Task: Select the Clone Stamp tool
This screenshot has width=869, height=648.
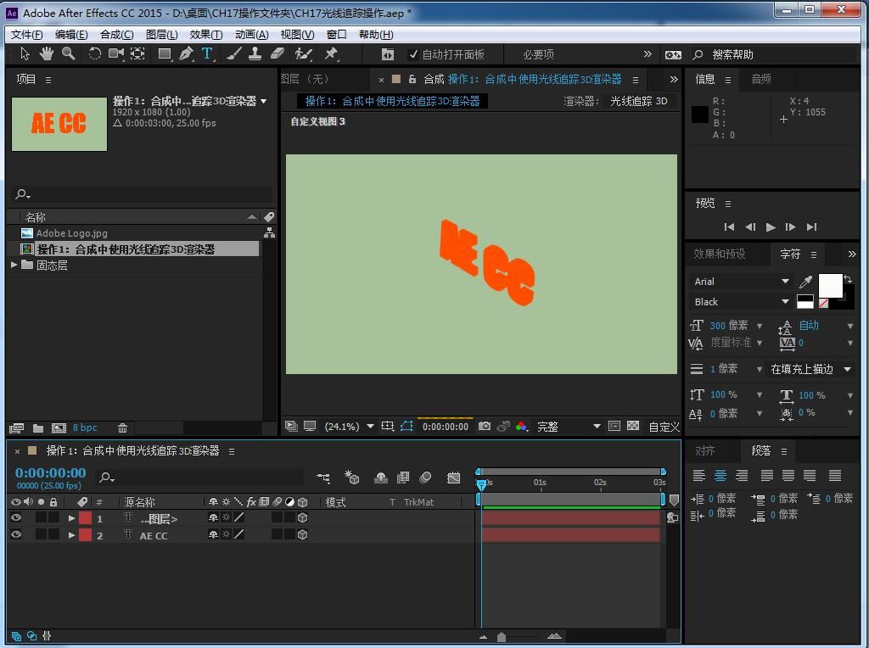Action: (255, 53)
